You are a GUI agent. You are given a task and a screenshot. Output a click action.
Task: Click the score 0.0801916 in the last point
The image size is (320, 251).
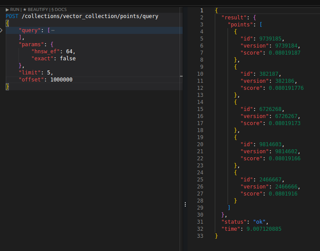[x=283, y=194]
